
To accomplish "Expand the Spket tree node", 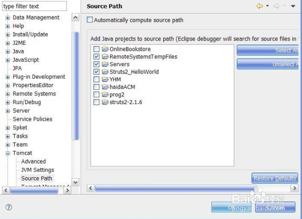I will (7, 128).
